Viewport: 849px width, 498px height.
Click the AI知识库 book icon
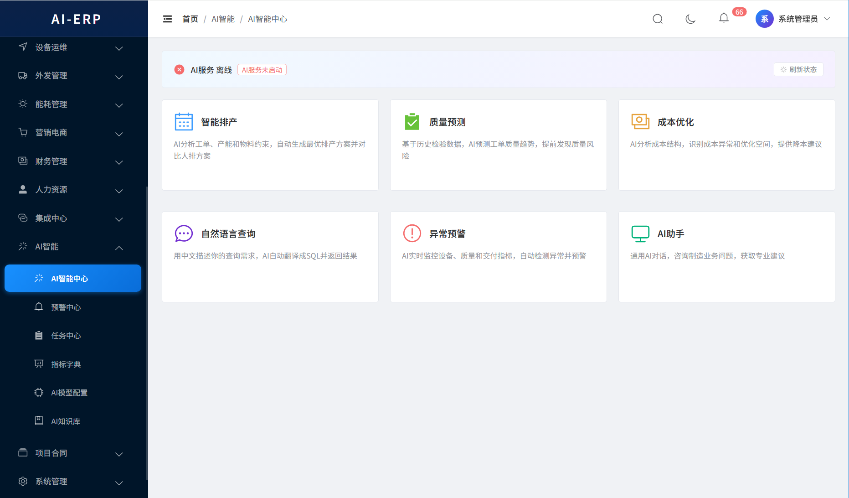[x=39, y=420]
